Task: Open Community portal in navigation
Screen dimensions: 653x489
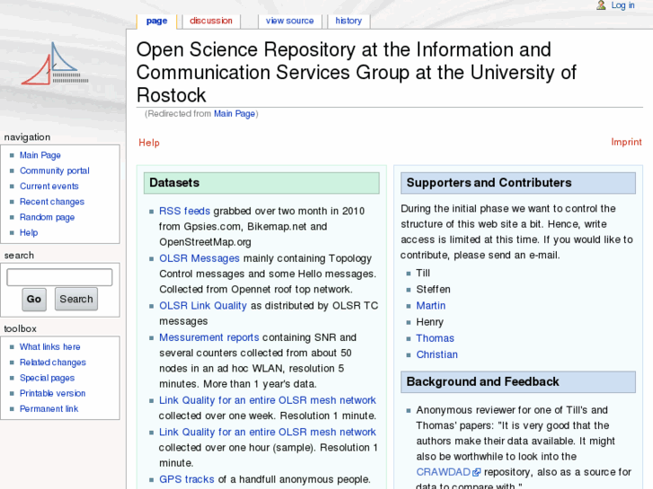Action: click(x=54, y=170)
